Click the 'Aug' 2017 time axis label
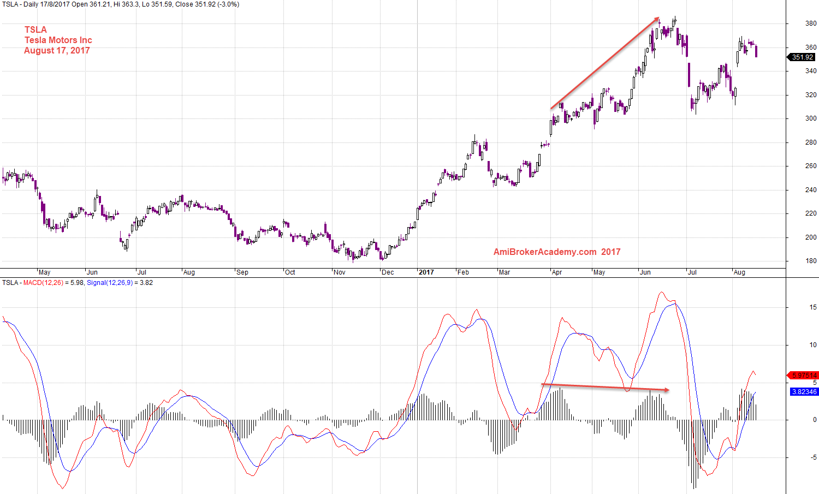819x494 pixels. [739, 272]
